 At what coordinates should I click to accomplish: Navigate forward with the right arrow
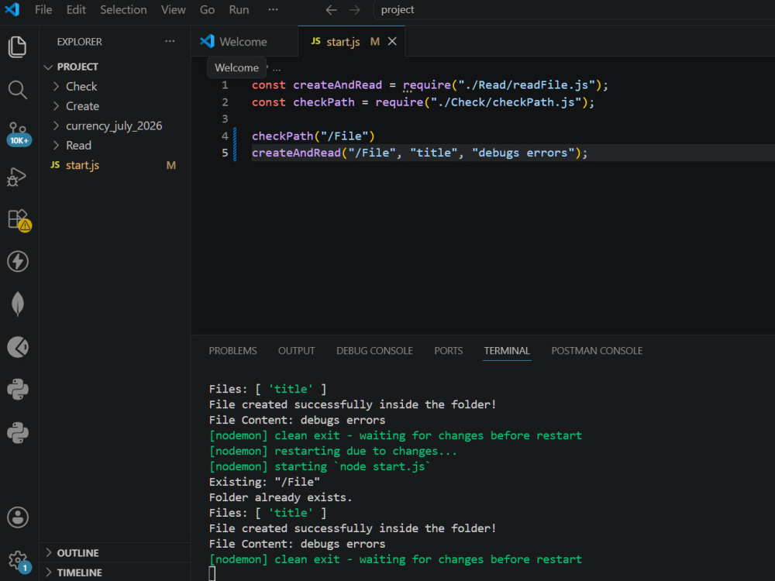[354, 10]
